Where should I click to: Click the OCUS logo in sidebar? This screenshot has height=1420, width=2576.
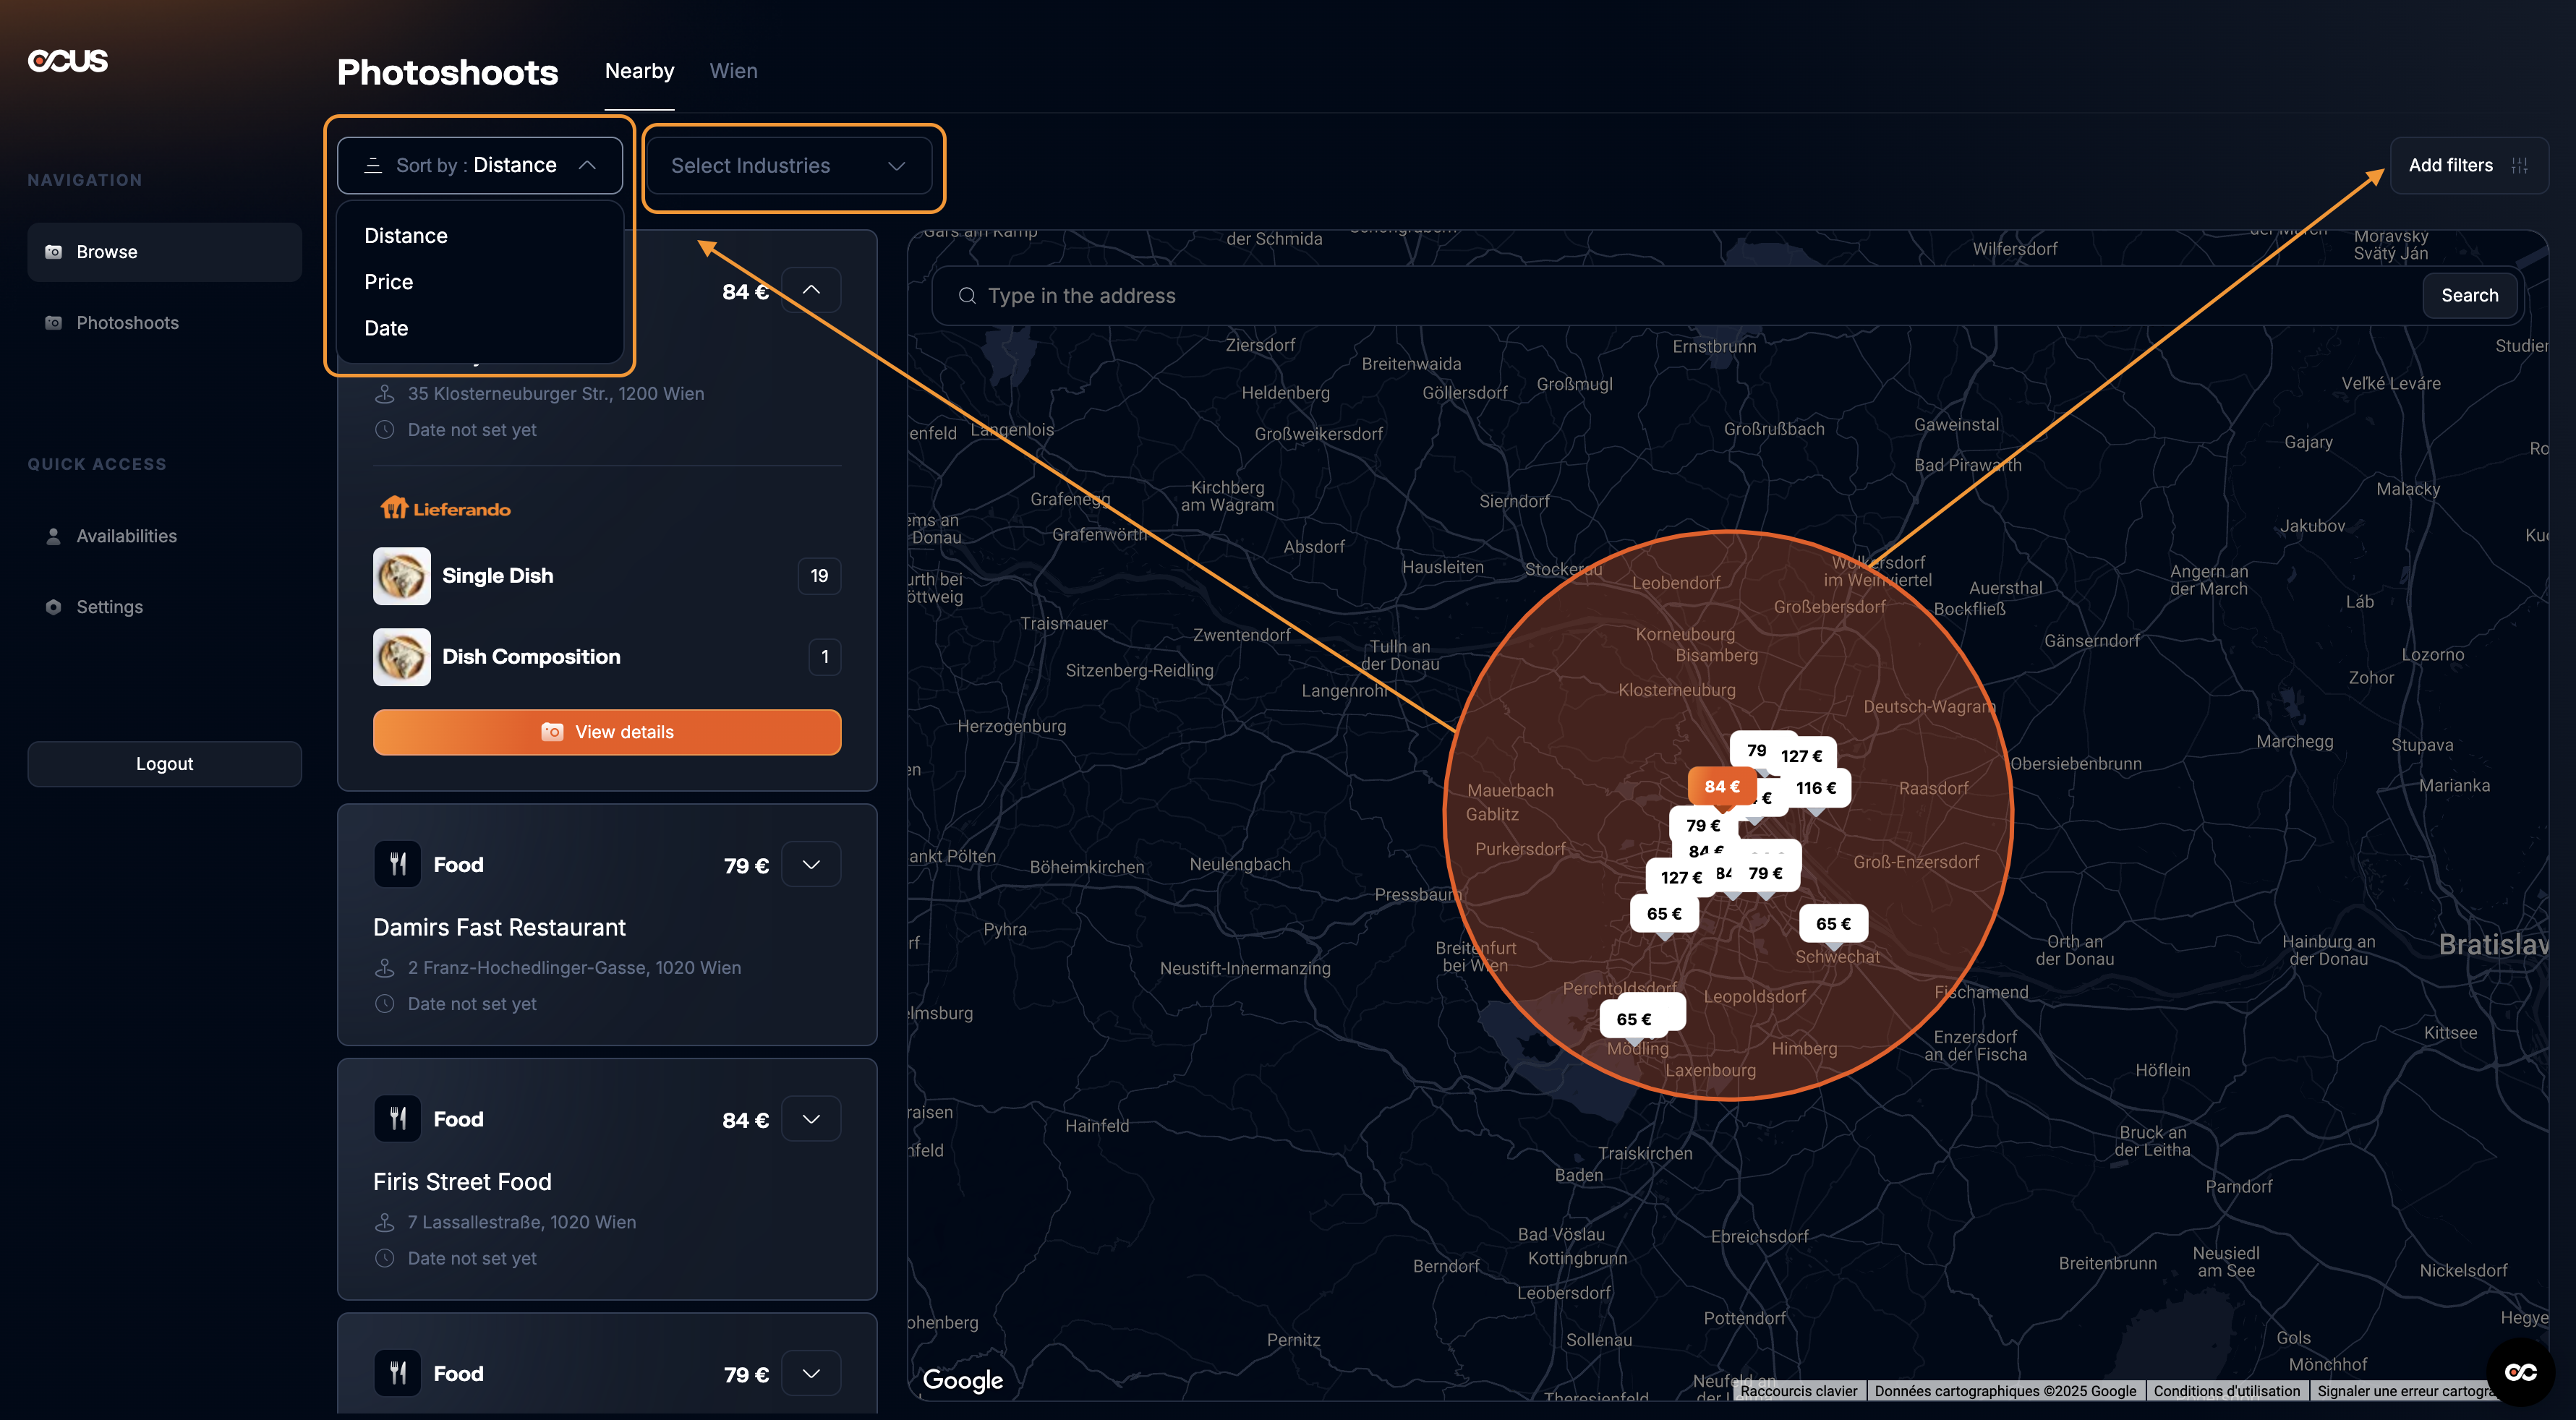coord(68,61)
